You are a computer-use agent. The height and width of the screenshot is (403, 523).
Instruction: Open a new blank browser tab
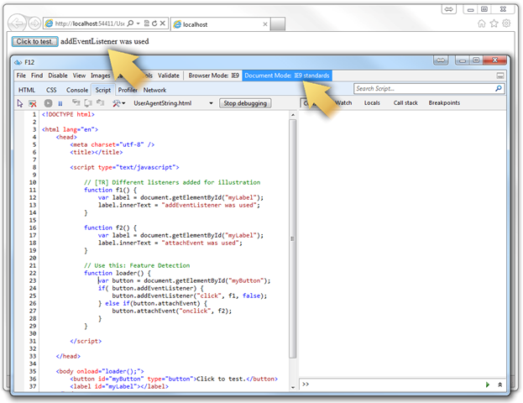tap(278, 24)
